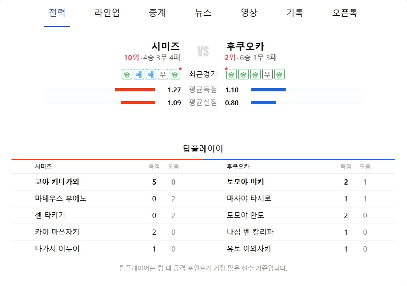The image size is (407, 286).
Task: Click 후쿠오카's latest win badge with red dot
Action: tap(232, 74)
